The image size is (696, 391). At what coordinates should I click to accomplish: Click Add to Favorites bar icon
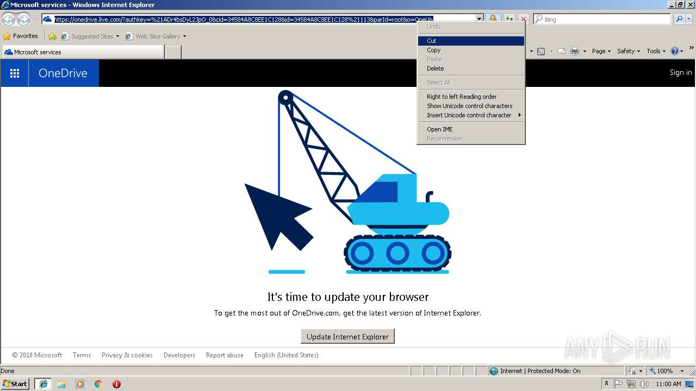click(52, 36)
